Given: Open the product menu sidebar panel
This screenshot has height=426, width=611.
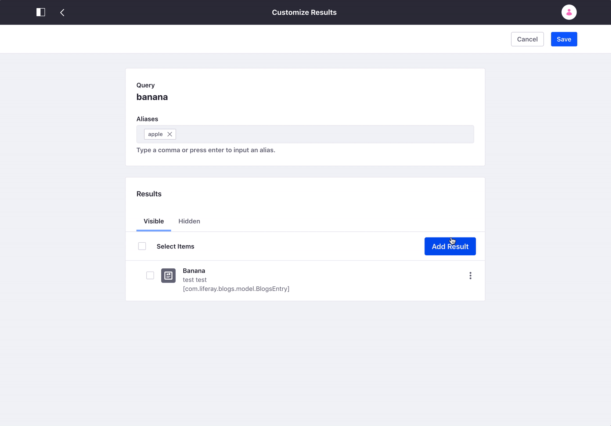Looking at the screenshot, I should (x=40, y=12).
